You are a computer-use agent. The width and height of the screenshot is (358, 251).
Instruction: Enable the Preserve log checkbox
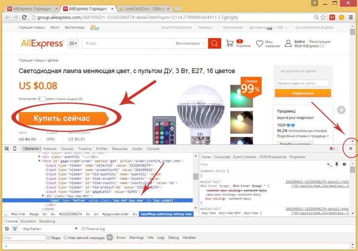83,229
